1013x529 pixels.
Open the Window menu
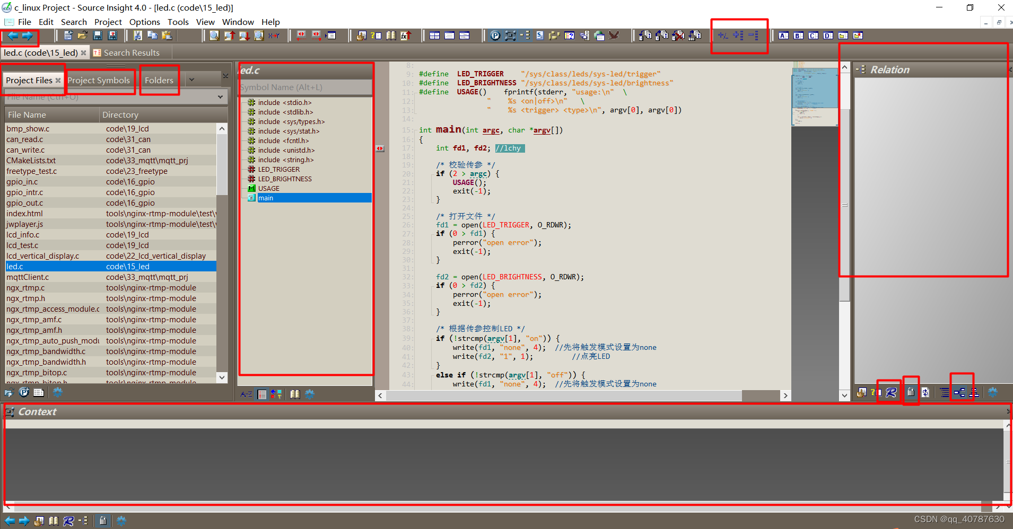coord(238,22)
